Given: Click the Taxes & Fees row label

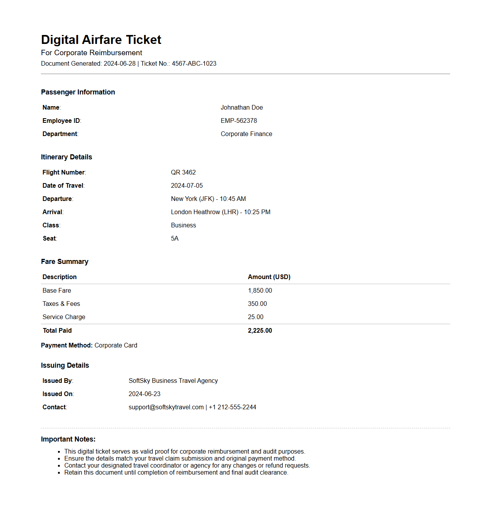Looking at the screenshot, I should tap(61, 304).
